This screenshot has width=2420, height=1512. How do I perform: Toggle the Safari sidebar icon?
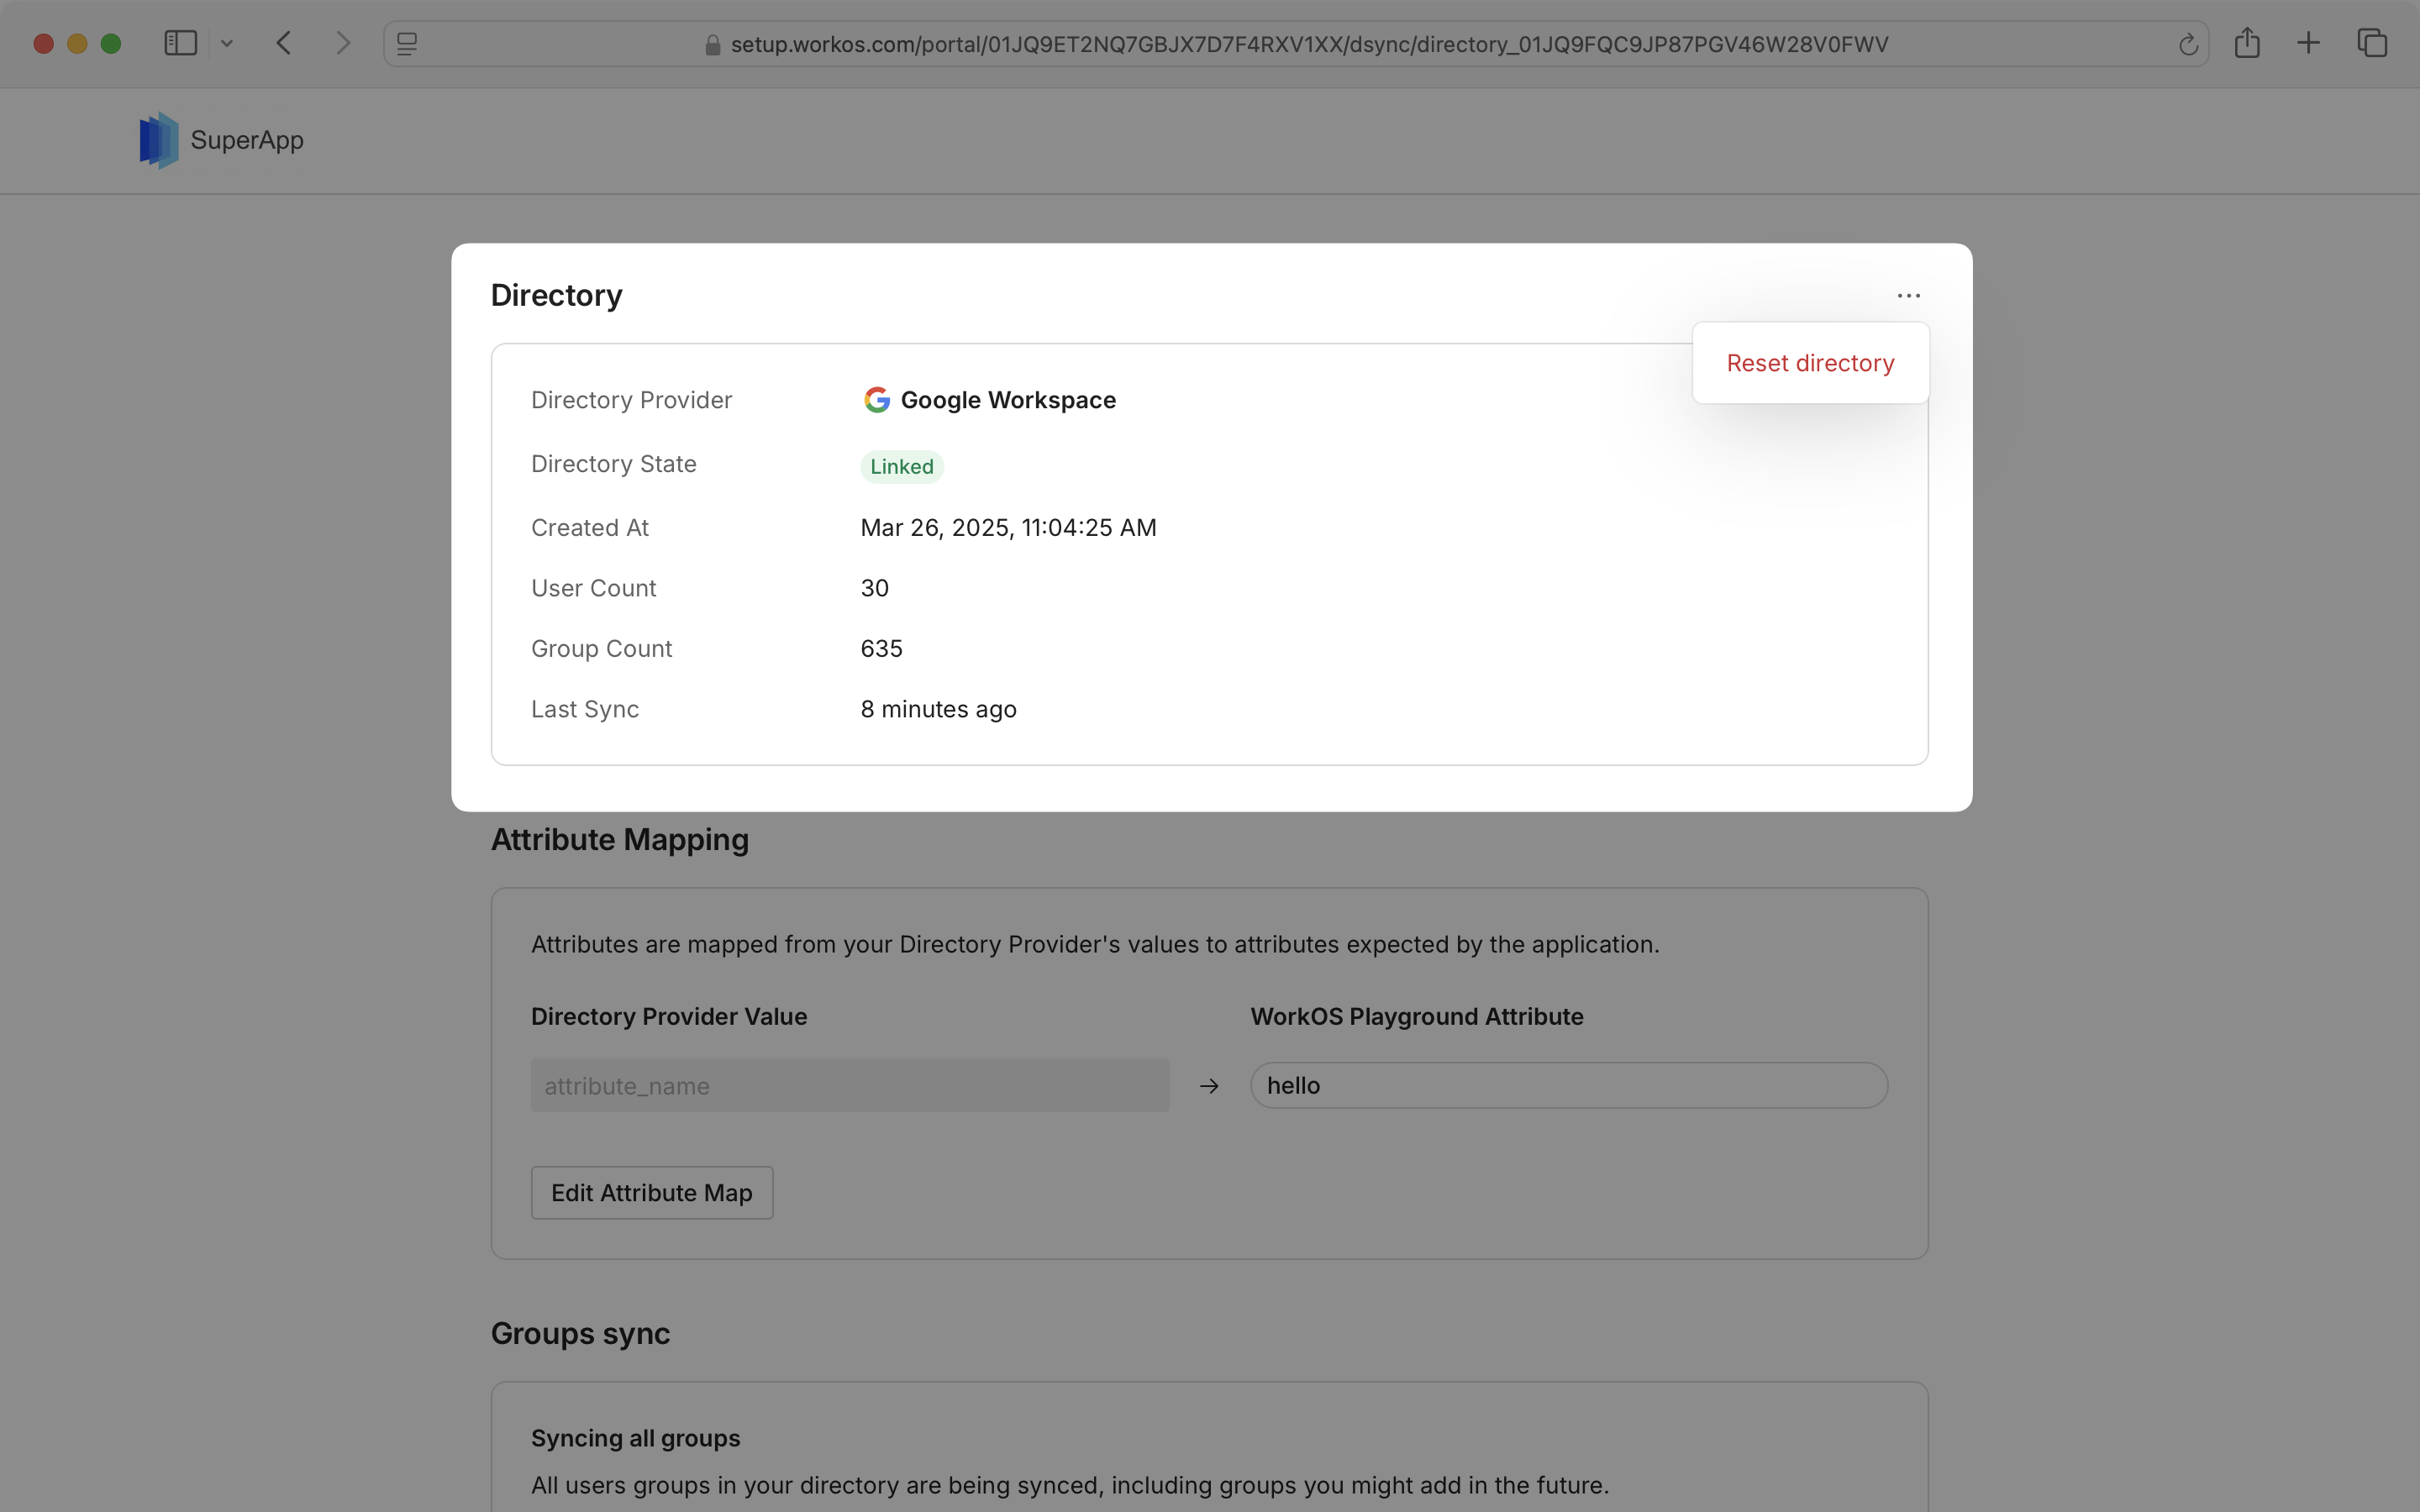point(180,43)
